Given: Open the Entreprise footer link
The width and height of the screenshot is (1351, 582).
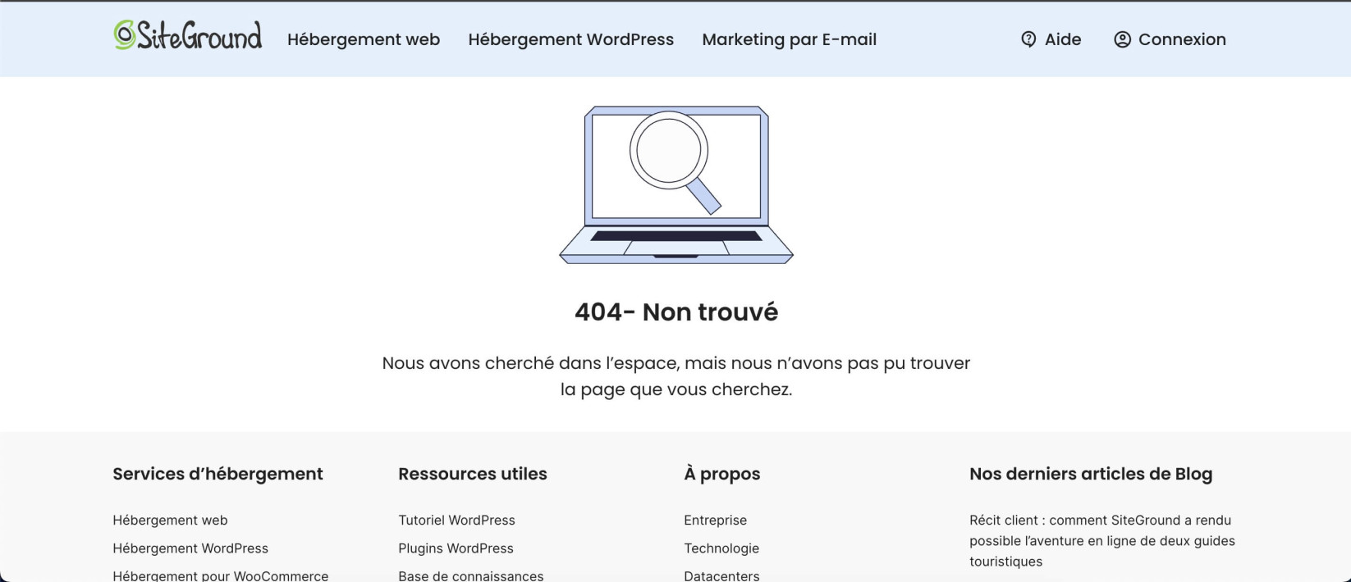Looking at the screenshot, I should (x=716, y=521).
